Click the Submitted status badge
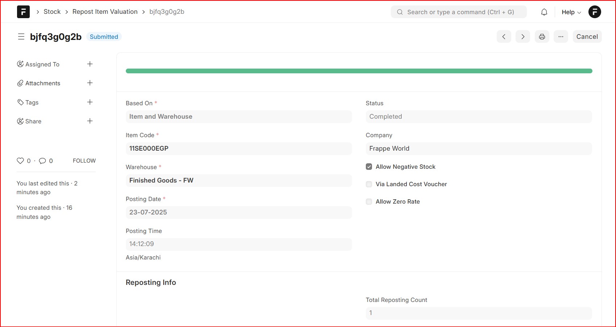This screenshot has width=616, height=327. coord(104,37)
